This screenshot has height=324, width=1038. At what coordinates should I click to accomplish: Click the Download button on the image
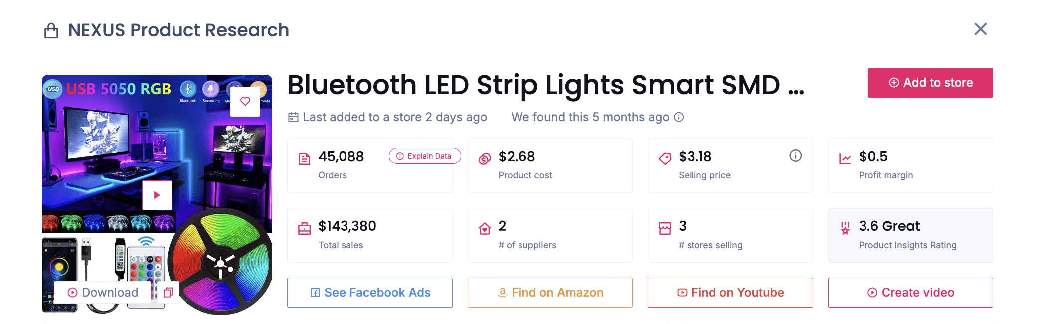pyautogui.click(x=102, y=292)
